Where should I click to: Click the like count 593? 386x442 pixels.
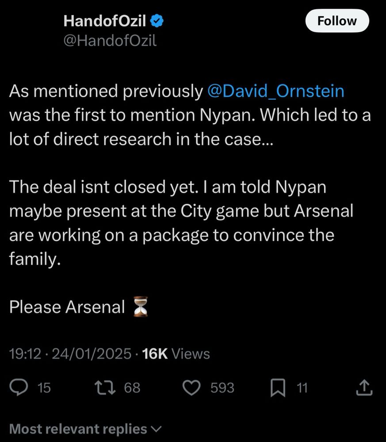point(222,388)
